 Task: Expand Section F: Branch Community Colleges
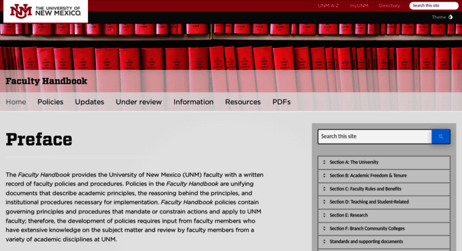tap(384, 228)
